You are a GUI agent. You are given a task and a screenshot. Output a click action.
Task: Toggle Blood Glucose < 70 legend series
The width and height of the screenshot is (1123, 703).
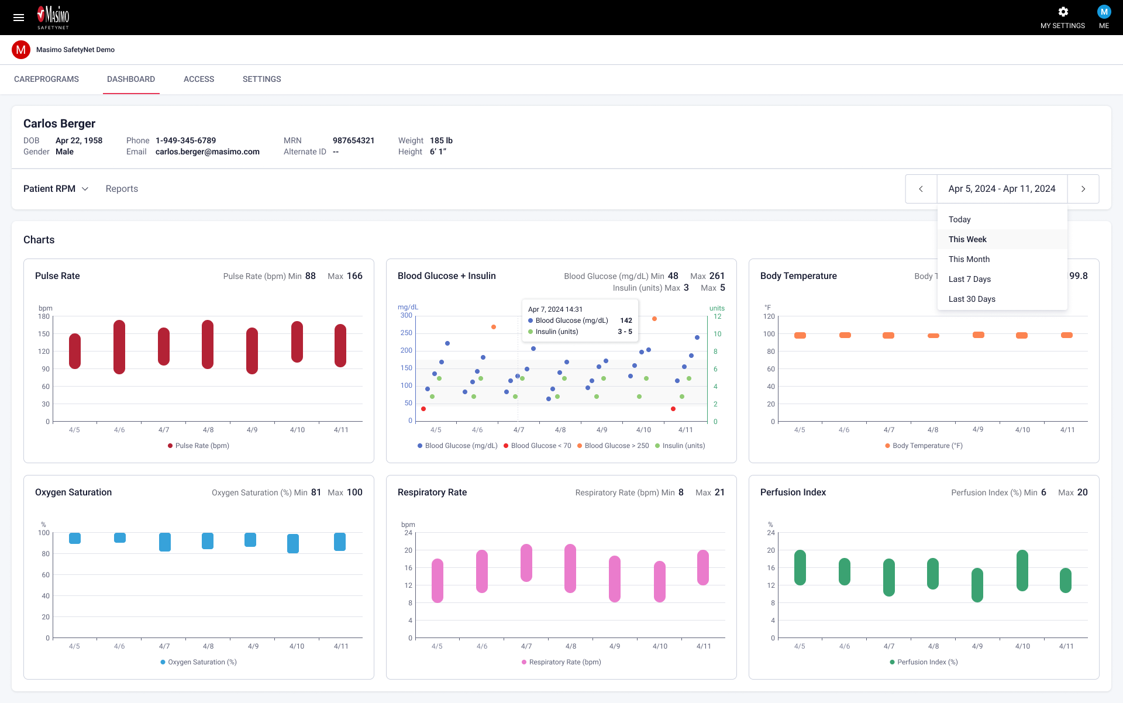click(537, 446)
